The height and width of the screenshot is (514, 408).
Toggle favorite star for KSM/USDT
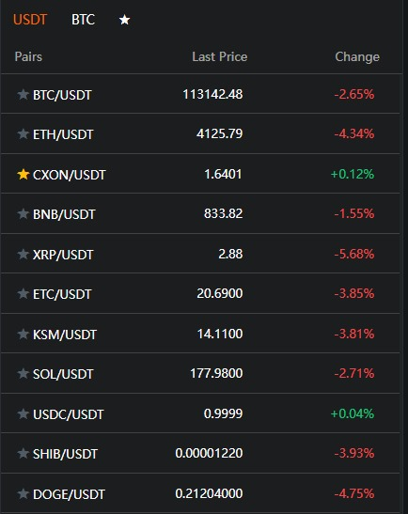23,334
